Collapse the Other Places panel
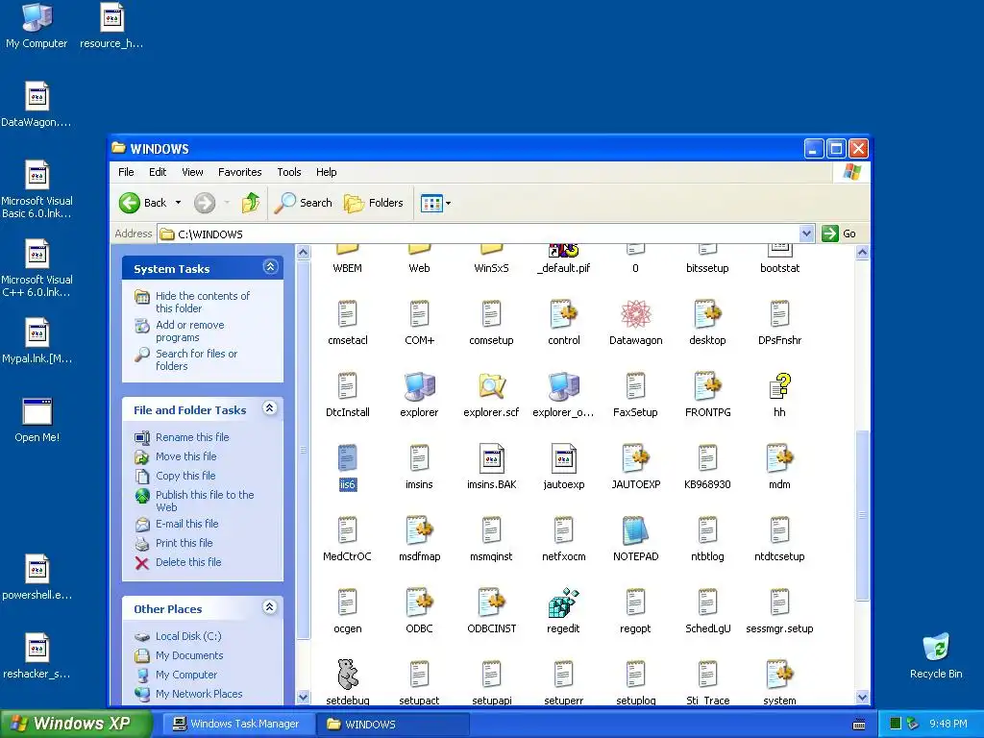The image size is (984, 738). 270,607
